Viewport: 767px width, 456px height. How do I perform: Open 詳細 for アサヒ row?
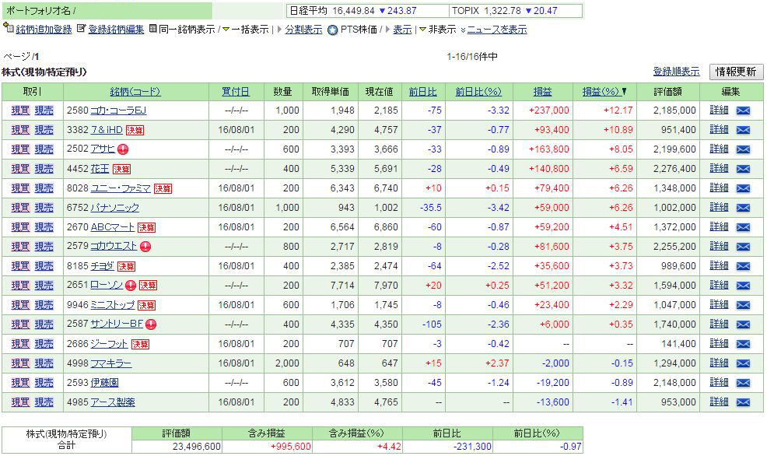coord(719,149)
